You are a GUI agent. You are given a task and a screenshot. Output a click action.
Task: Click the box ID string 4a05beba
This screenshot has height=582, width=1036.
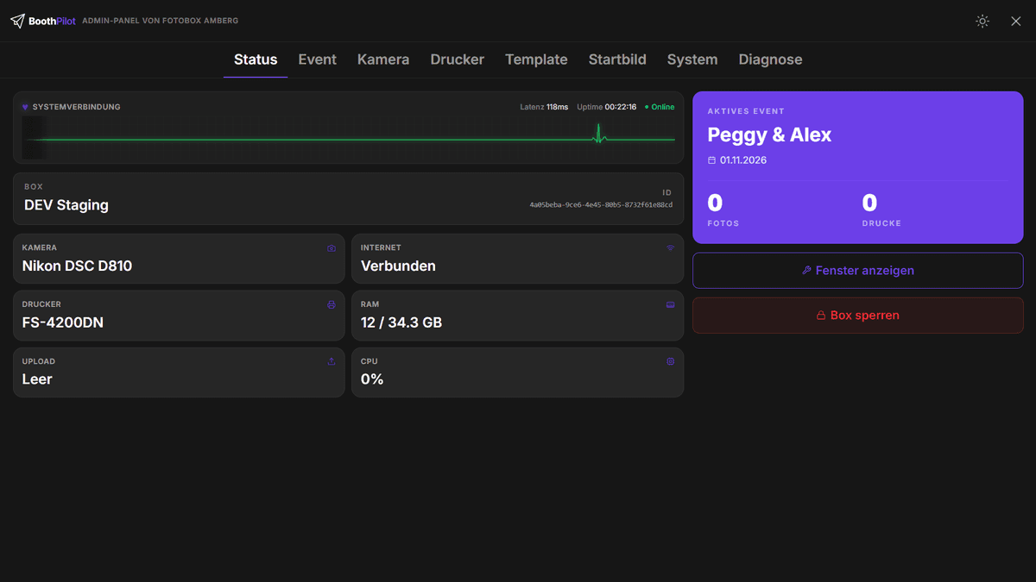pos(601,205)
